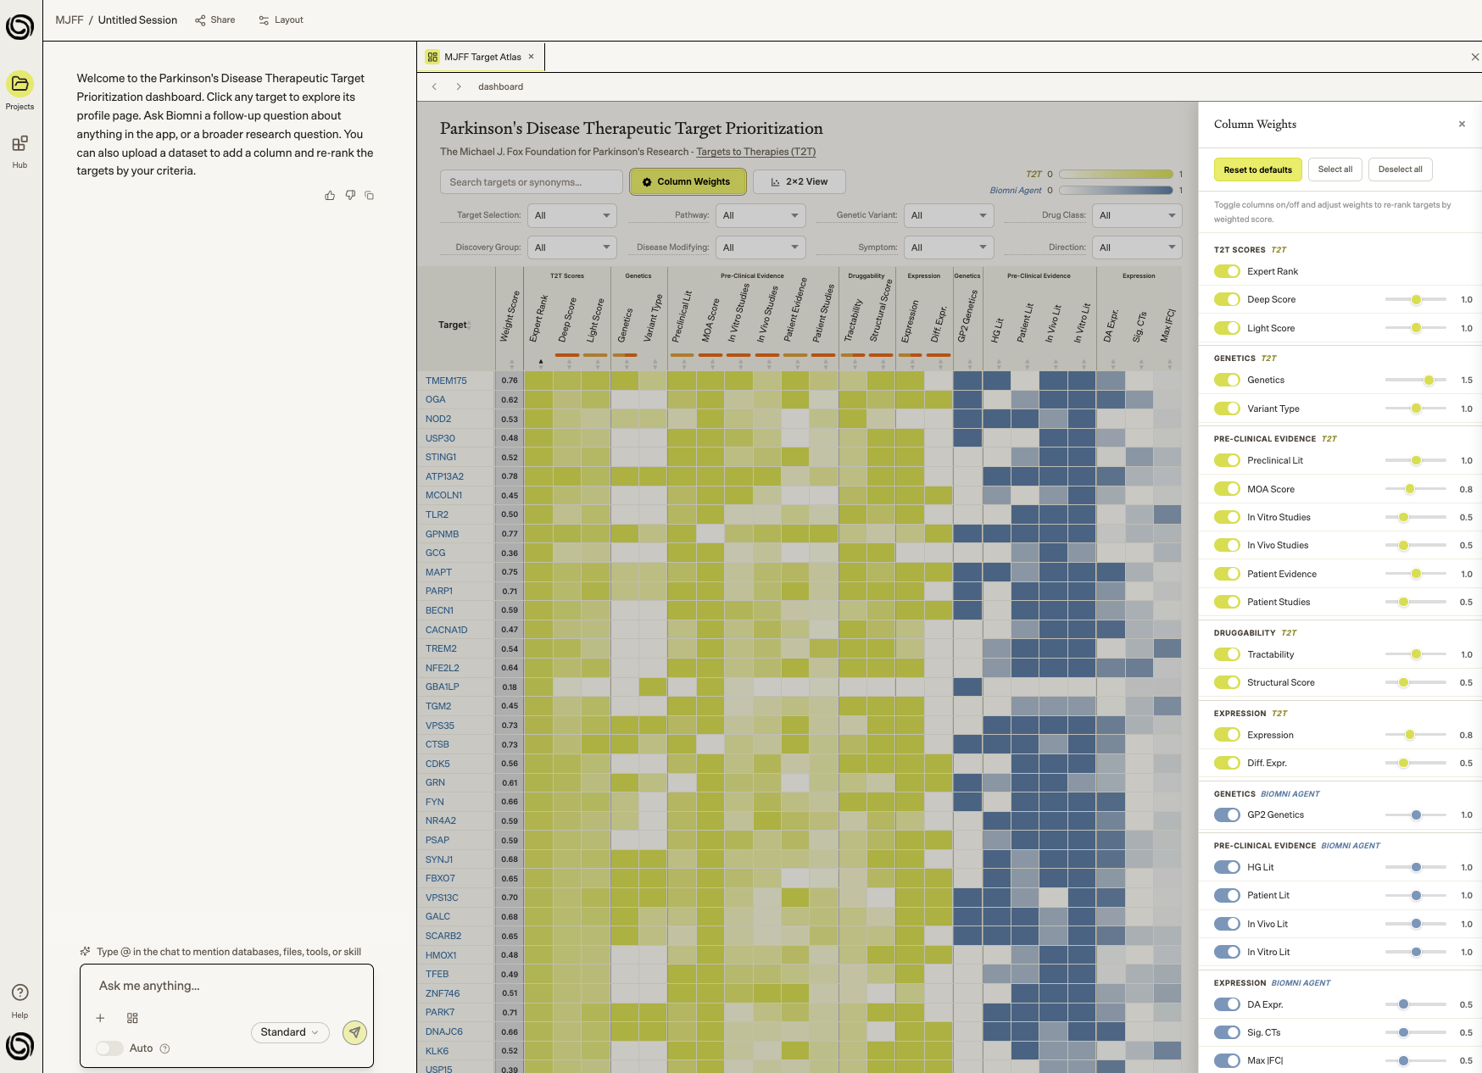Toggle the Auto switch in chat

point(109,1048)
